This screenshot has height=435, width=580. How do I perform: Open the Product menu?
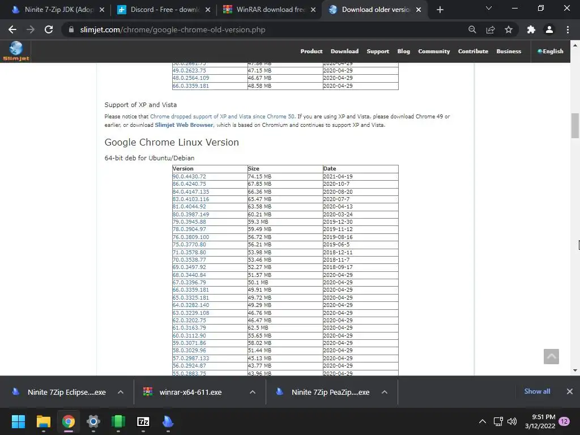pos(312,52)
